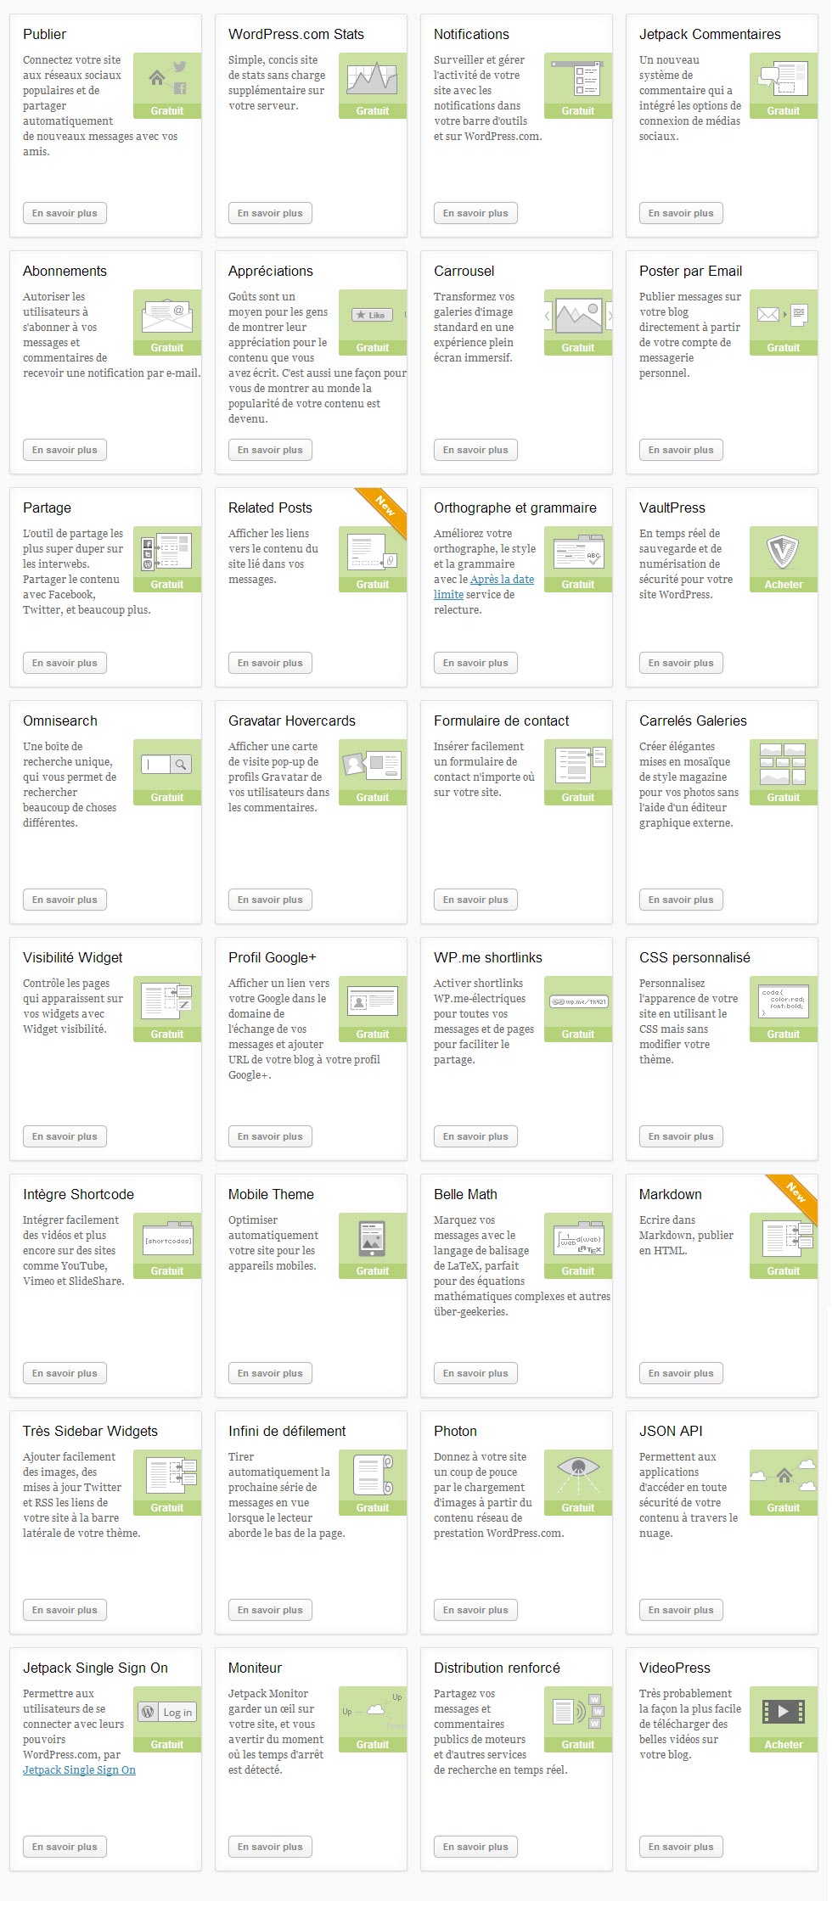This screenshot has width=832, height=1929.
Task: Click the Profil Google+ card icon
Action: tap(373, 1001)
